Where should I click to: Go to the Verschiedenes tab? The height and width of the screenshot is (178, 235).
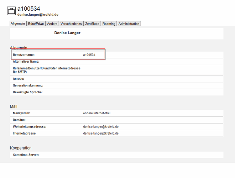coord(71,24)
